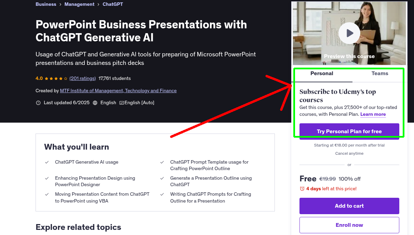
Task: Open the ChatGPT breadcrumb link
Action: click(113, 4)
